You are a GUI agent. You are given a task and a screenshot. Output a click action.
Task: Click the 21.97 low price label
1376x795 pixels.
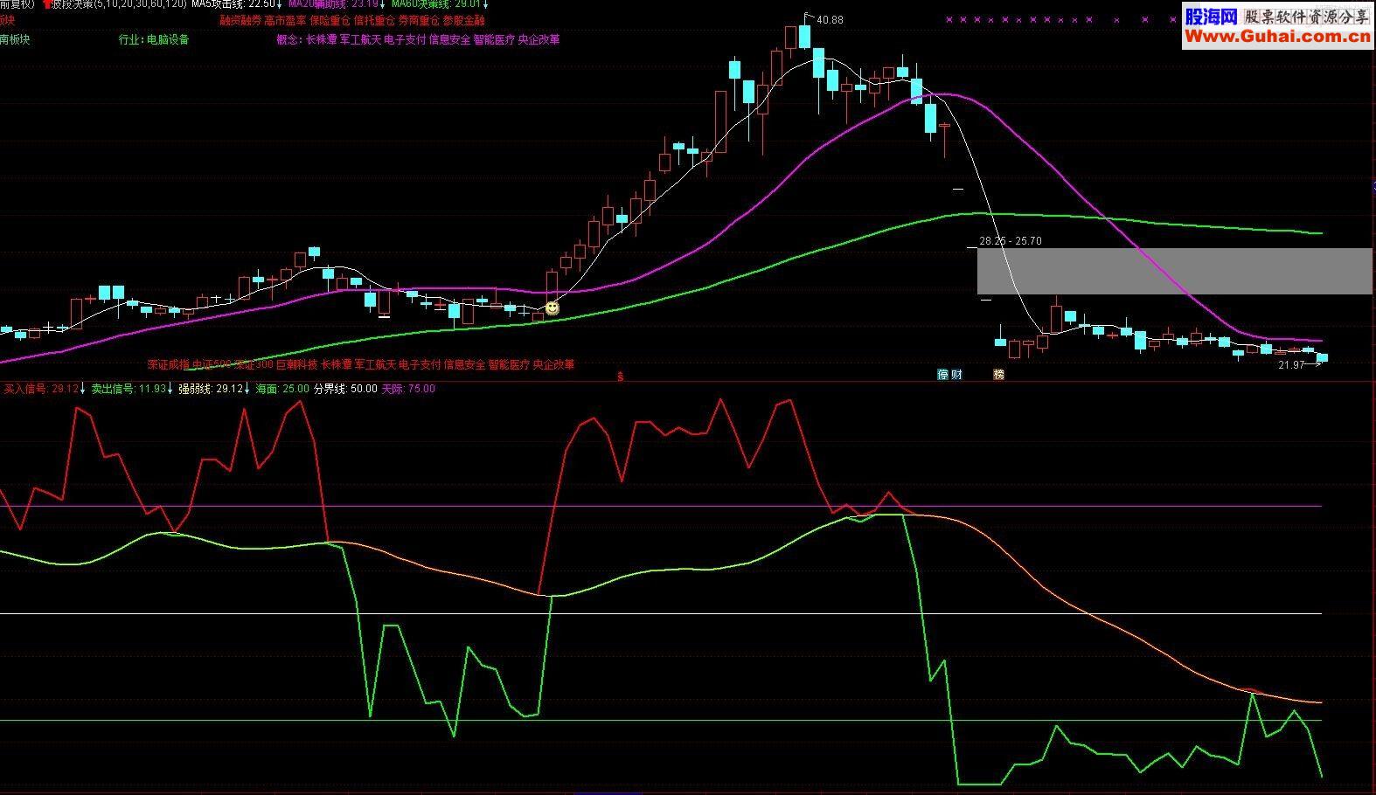pos(1291,365)
